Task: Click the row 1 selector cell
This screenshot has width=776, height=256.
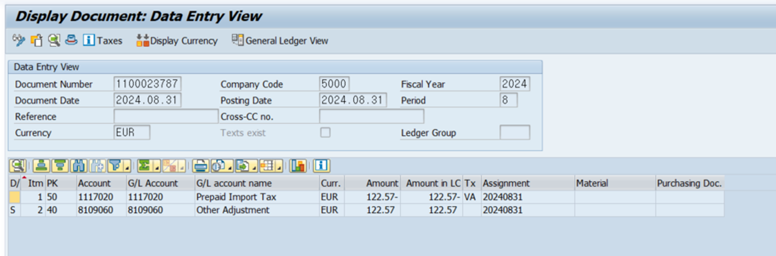Action: pyautogui.click(x=15, y=197)
